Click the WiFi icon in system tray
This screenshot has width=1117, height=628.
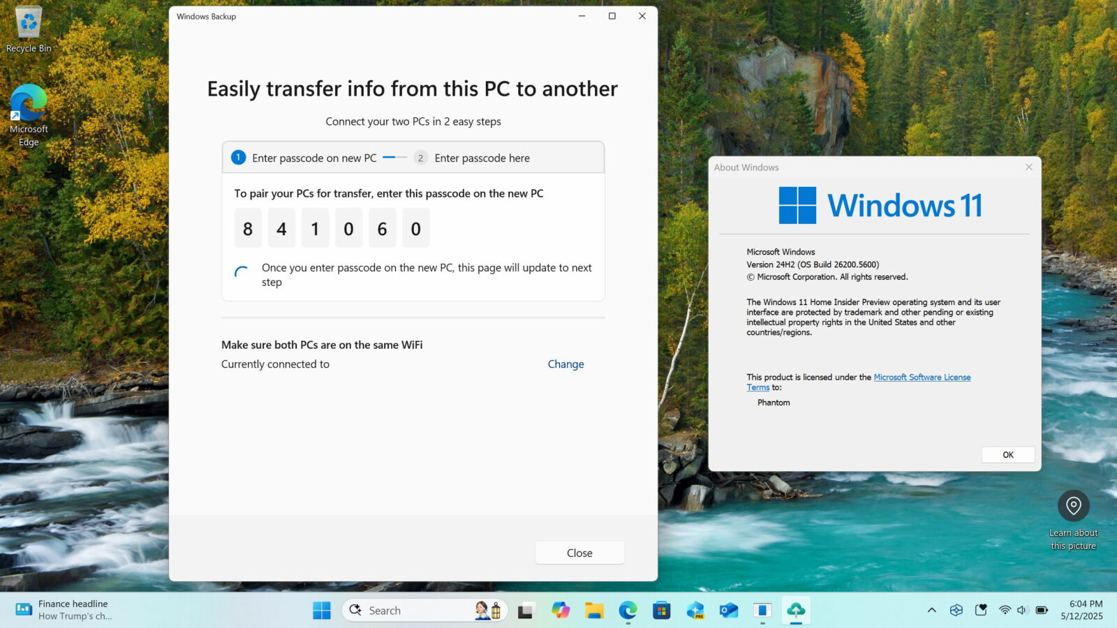point(1005,610)
